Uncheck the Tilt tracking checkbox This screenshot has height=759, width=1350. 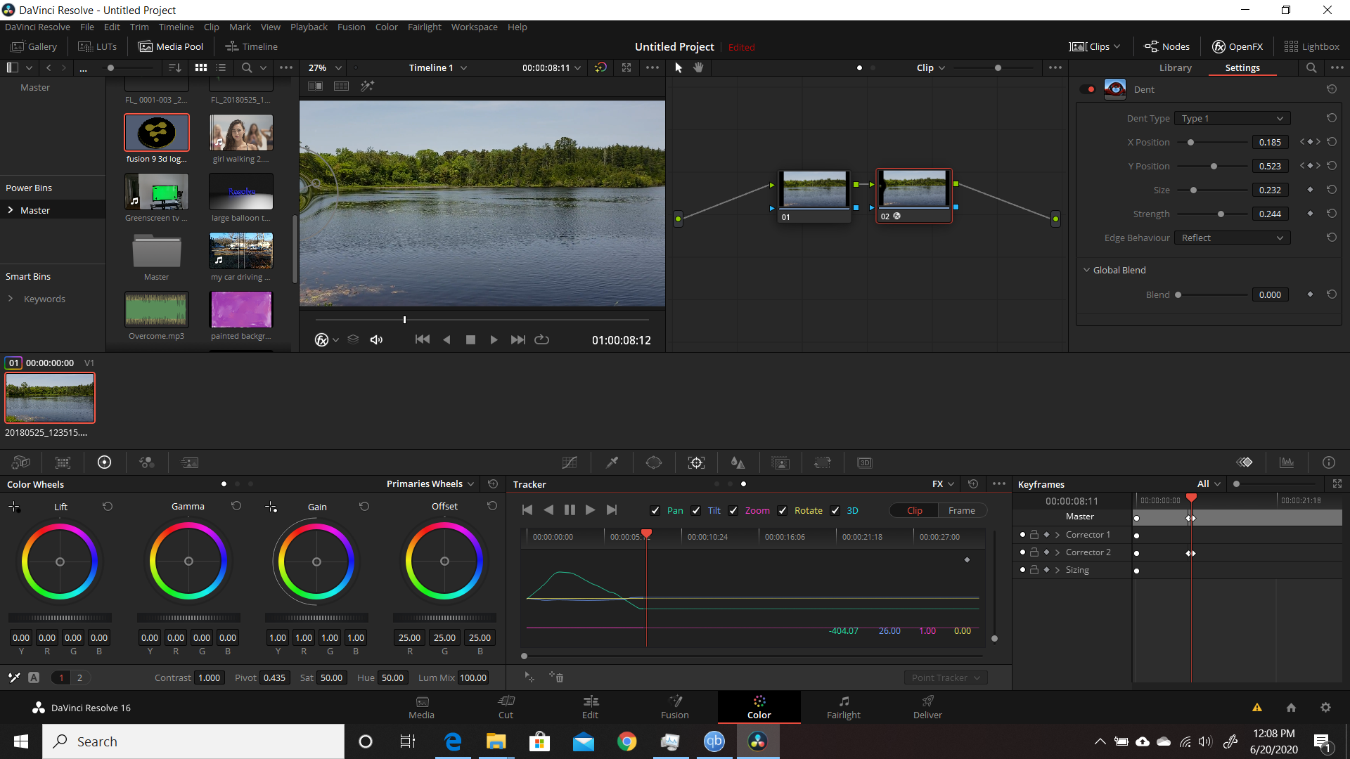(x=696, y=511)
